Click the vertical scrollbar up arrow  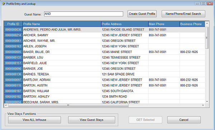click(x=207, y=23)
